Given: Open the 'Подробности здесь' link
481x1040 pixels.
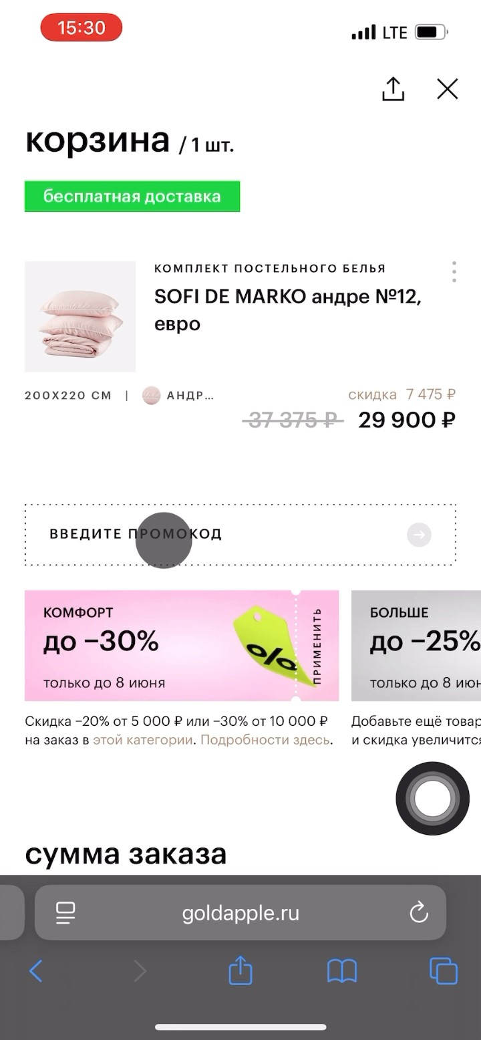Looking at the screenshot, I should point(265,740).
